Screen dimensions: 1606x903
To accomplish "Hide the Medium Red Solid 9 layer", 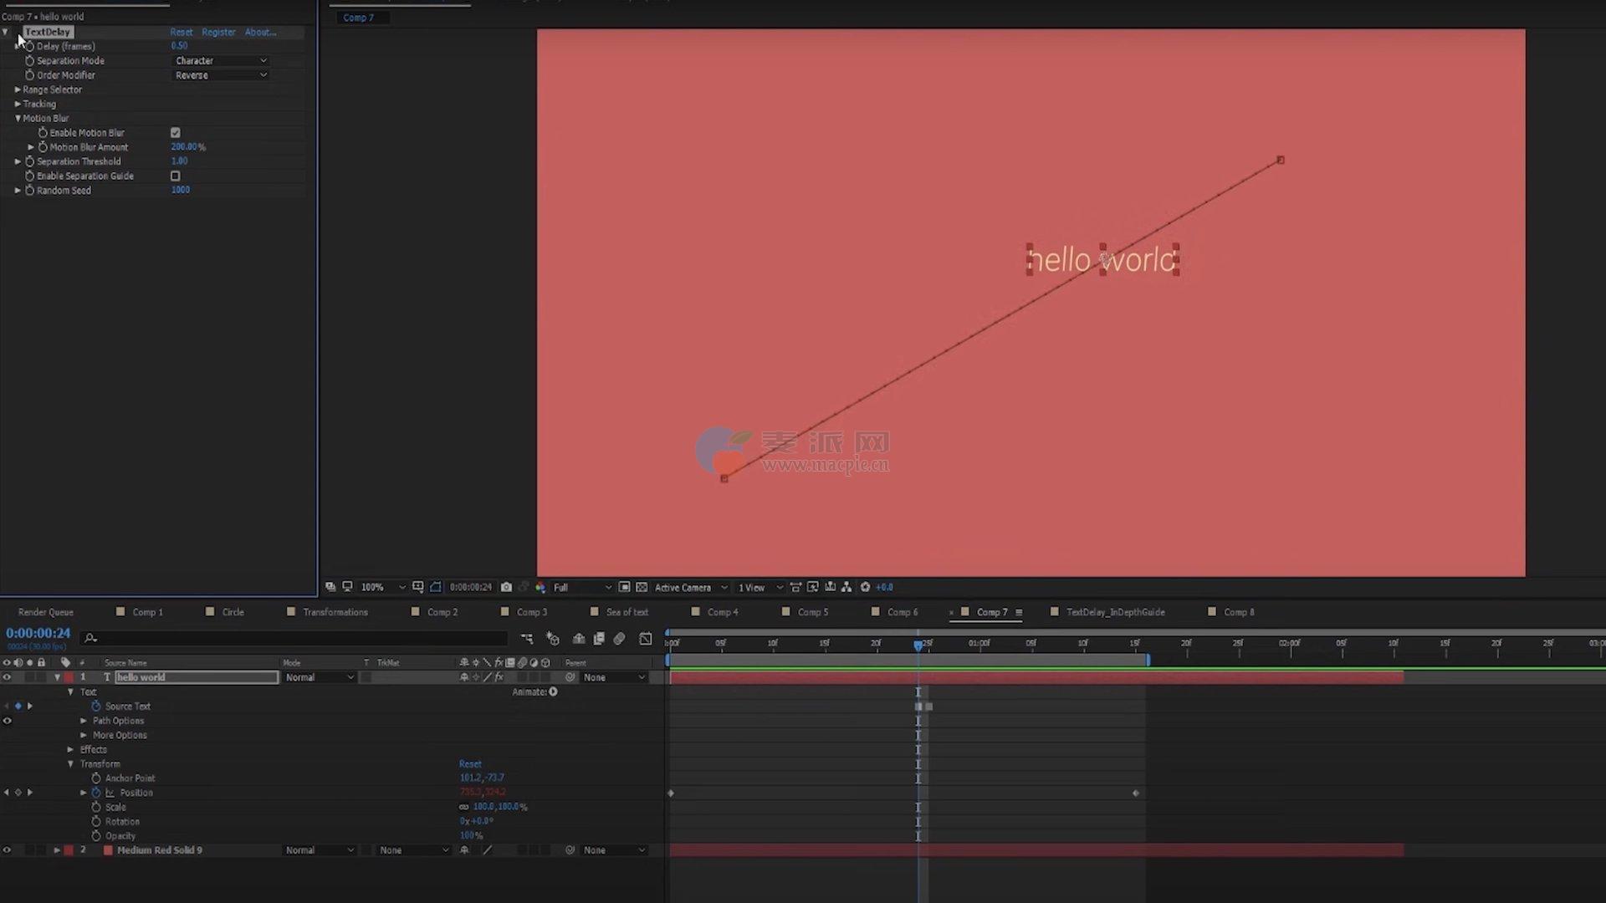I will pyautogui.click(x=7, y=850).
